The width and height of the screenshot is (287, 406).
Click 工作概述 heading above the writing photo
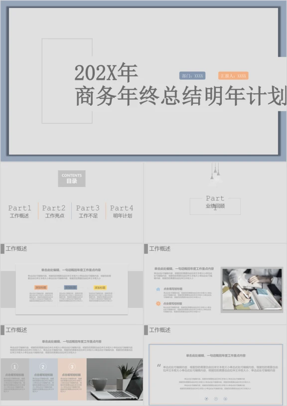(160, 248)
